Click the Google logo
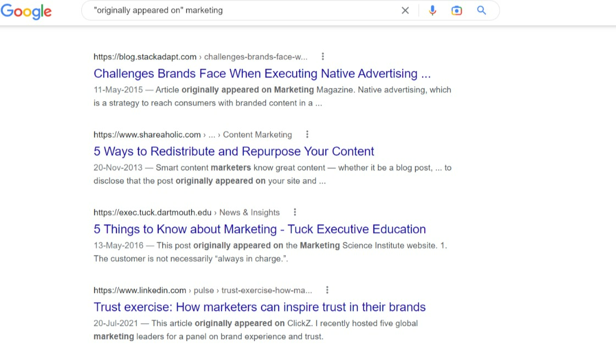 (26, 11)
